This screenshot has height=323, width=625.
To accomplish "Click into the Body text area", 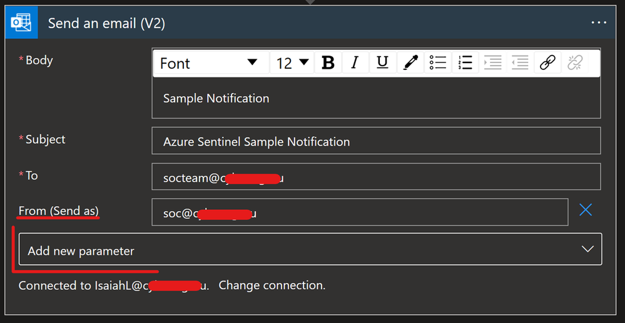I will pos(376,98).
